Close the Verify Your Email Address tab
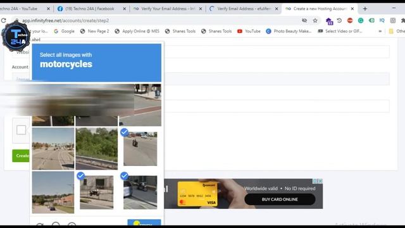This screenshot has height=228, width=405. point(201,9)
